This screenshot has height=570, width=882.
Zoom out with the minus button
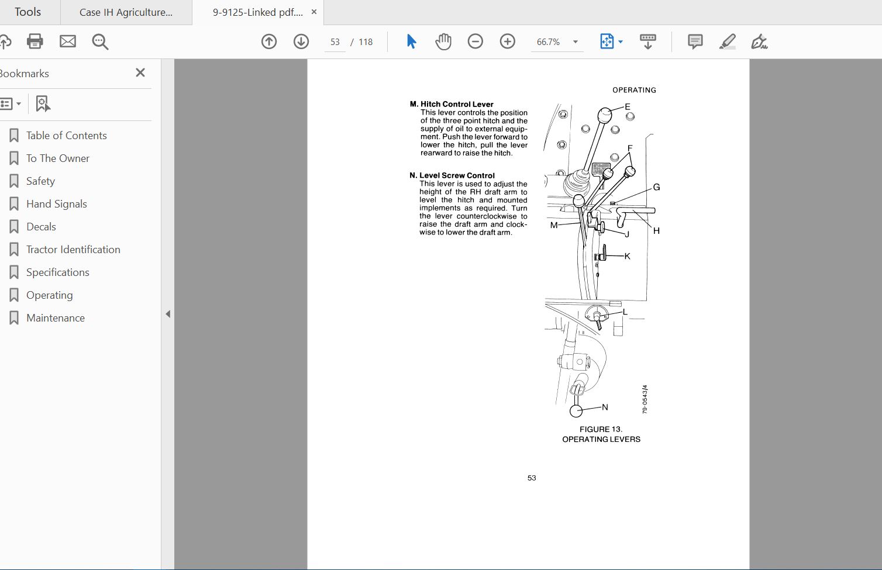coord(476,42)
